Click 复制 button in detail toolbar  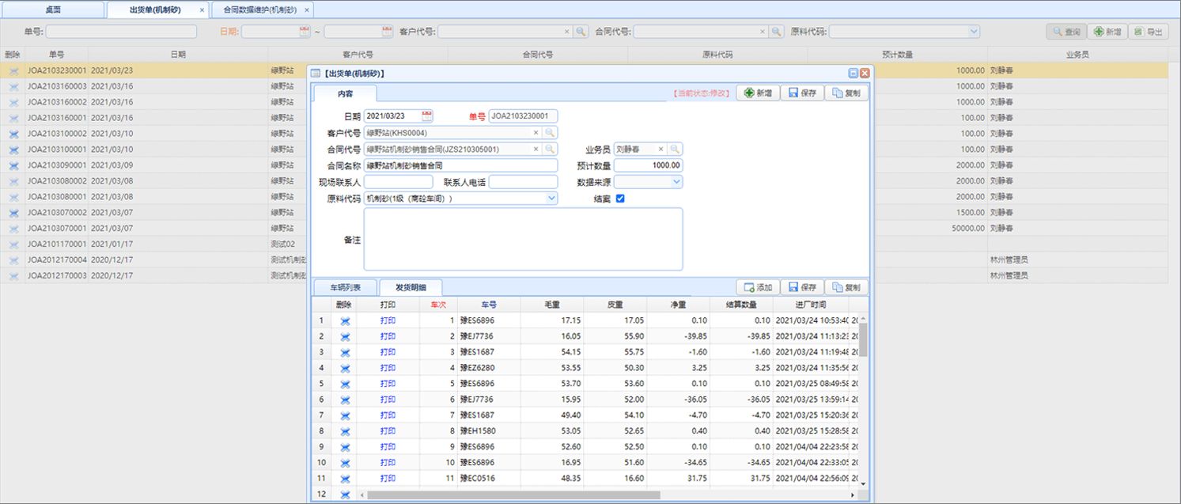[x=846, y=287]
